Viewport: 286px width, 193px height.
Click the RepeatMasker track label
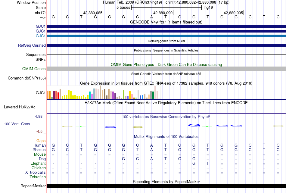click(33, 186)
